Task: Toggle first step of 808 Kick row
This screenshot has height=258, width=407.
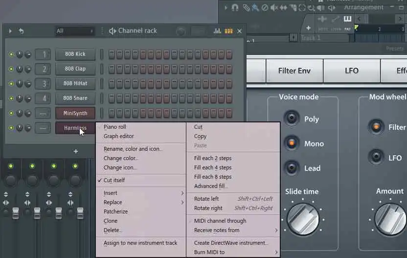Action: coord(112,54)
